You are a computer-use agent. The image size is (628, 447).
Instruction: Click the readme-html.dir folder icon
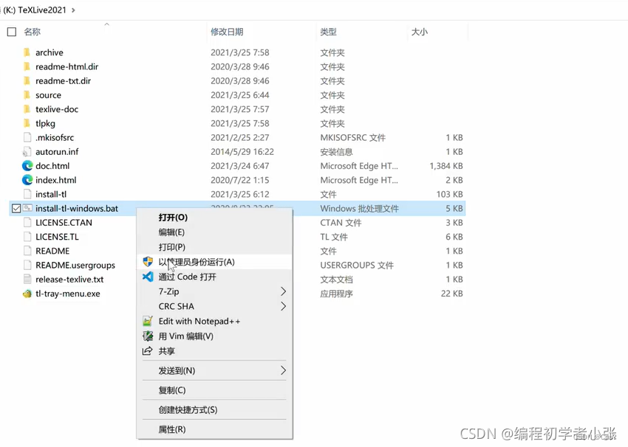(27, 66)
